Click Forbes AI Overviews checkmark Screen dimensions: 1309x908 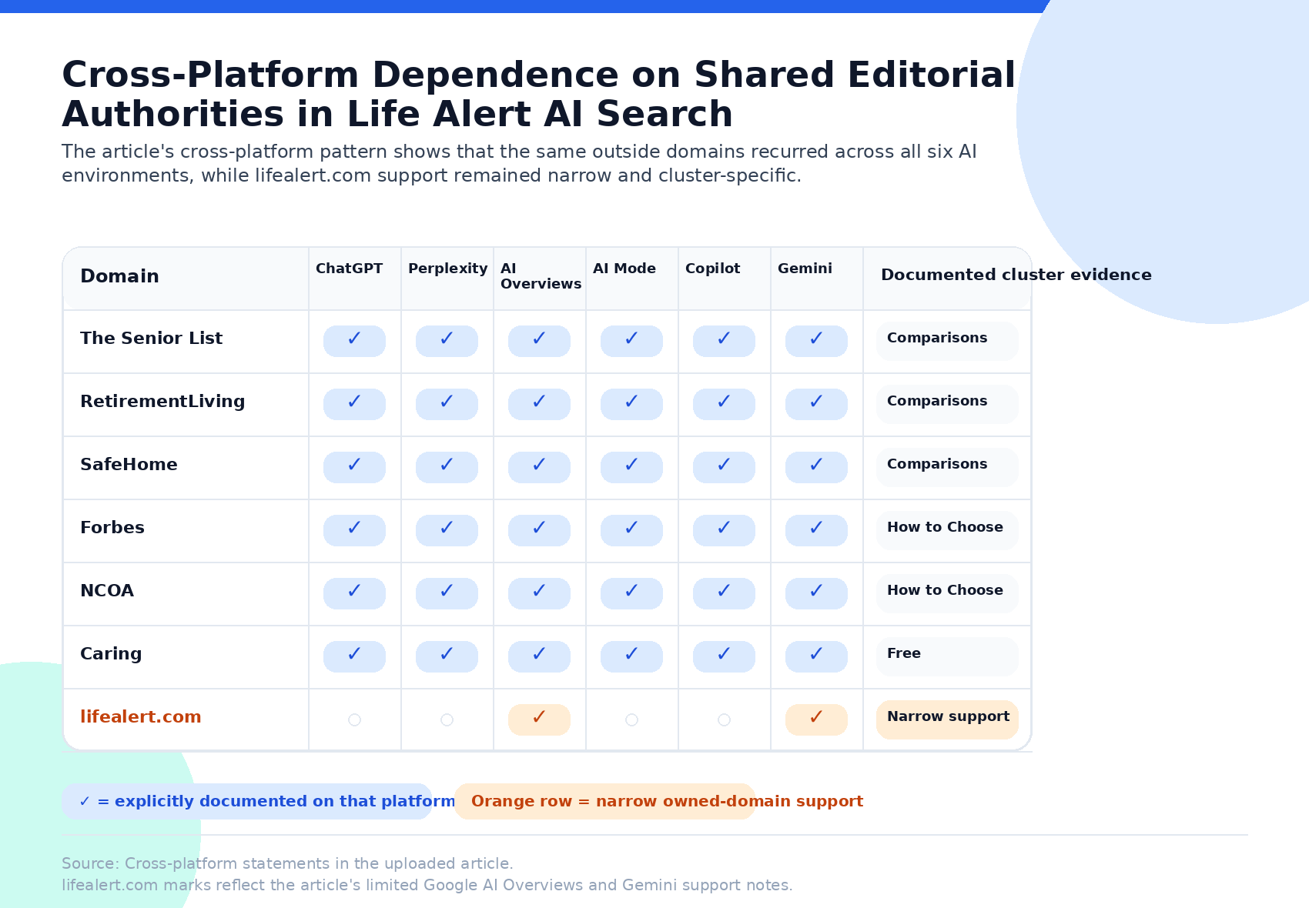[x=539, y=530]
